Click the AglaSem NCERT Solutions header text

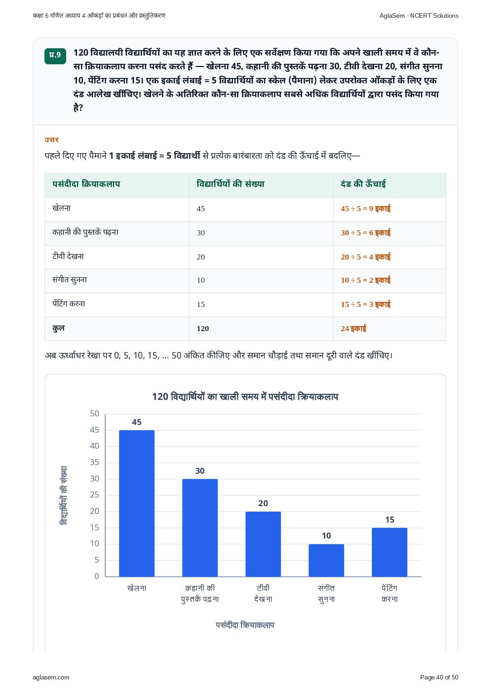pyautogui.click(x=419, y=16)
